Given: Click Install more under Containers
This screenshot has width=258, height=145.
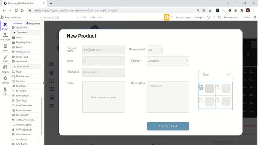Looking at the screenshot, I should click(x=22, y=62).
